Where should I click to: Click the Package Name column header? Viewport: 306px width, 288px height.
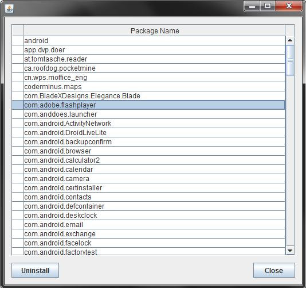click(154, 30)
